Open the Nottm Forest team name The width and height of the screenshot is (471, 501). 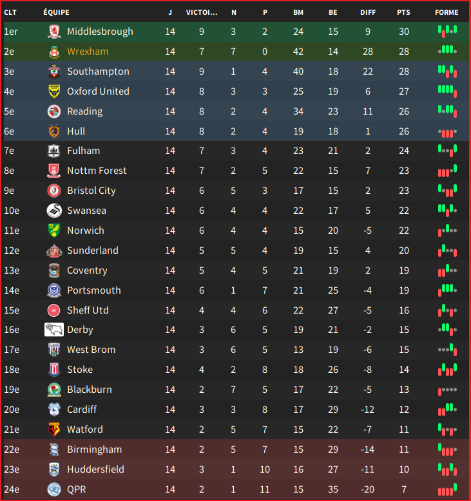tap(97, 171)
